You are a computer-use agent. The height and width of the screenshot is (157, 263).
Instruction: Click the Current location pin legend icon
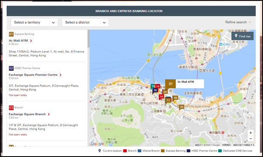coord(100,151)
